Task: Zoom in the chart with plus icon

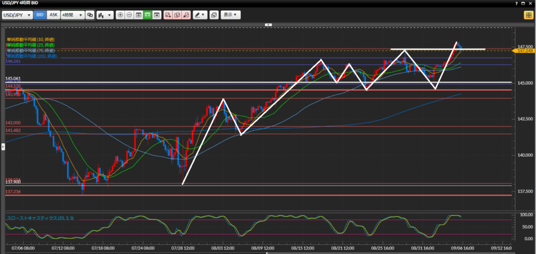Action: (120, 15)
